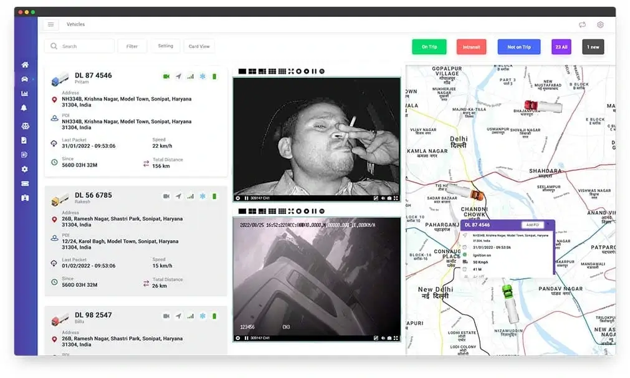Open the Filter button
The width and height of the screenshot is (630, 378).
point(132,46)
